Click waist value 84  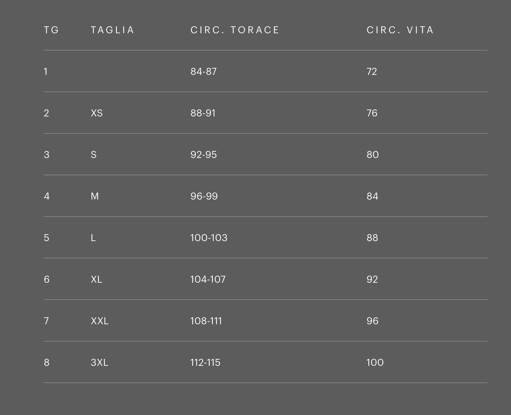(372, 196)
